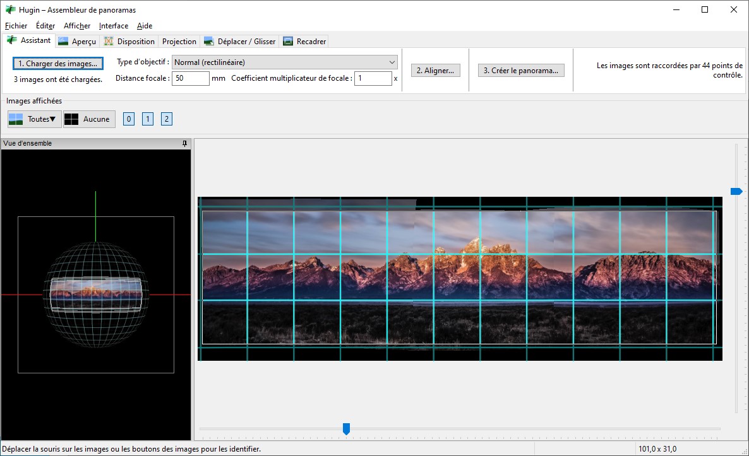This screenshot has height=456, width=749.
Task: Toggle visibility of image 1
Action: (x=148, y=119)
